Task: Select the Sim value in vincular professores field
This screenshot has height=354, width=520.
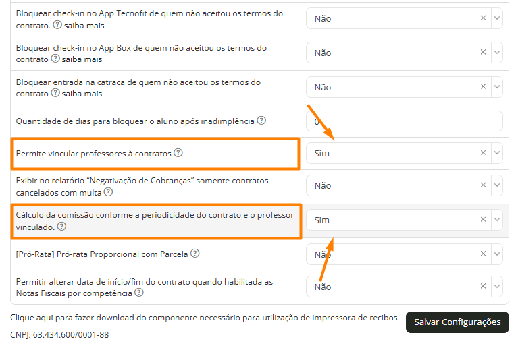Action: tap(321, 153)
